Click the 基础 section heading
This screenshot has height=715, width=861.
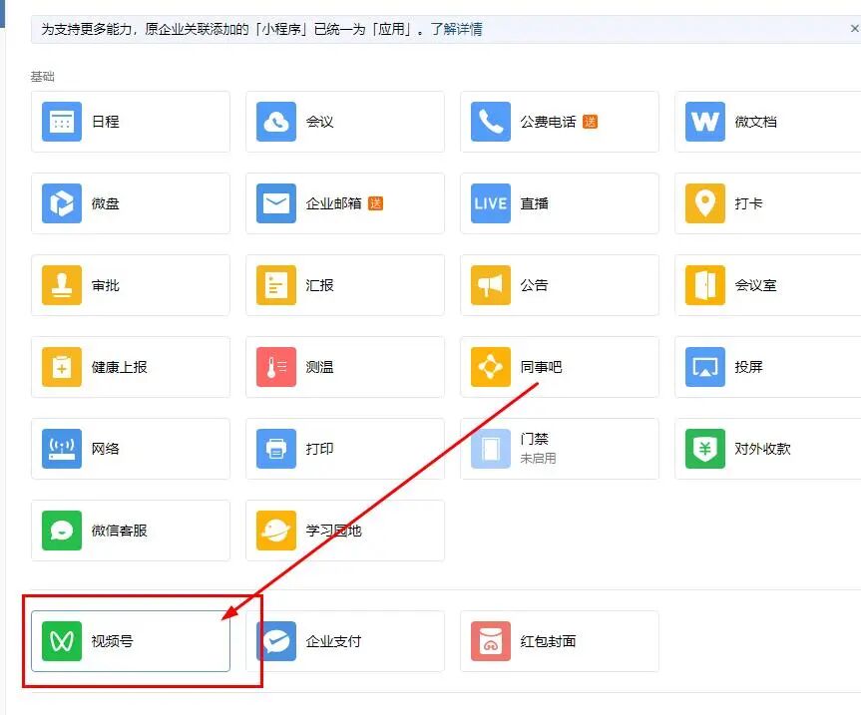click(42, 76)
